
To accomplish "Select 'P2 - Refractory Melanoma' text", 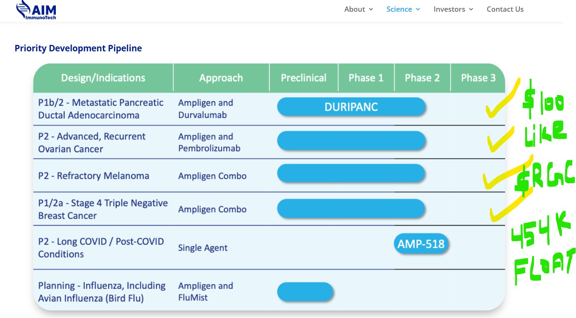I will [94, 176].
